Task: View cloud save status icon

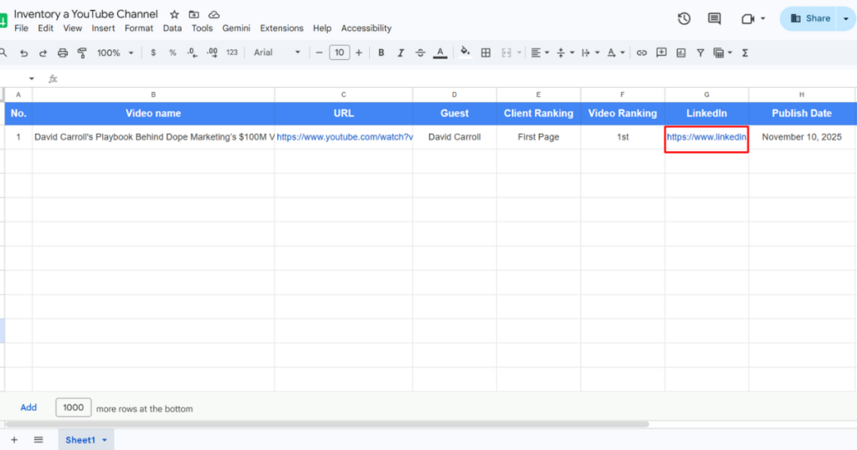Action: point(213,15)
